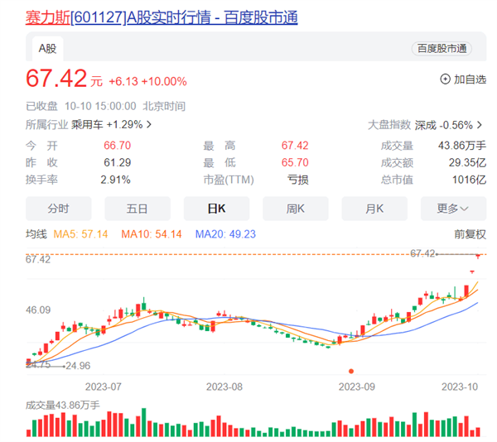Click the MA5: 57.14 indicator label

[80, 234]
